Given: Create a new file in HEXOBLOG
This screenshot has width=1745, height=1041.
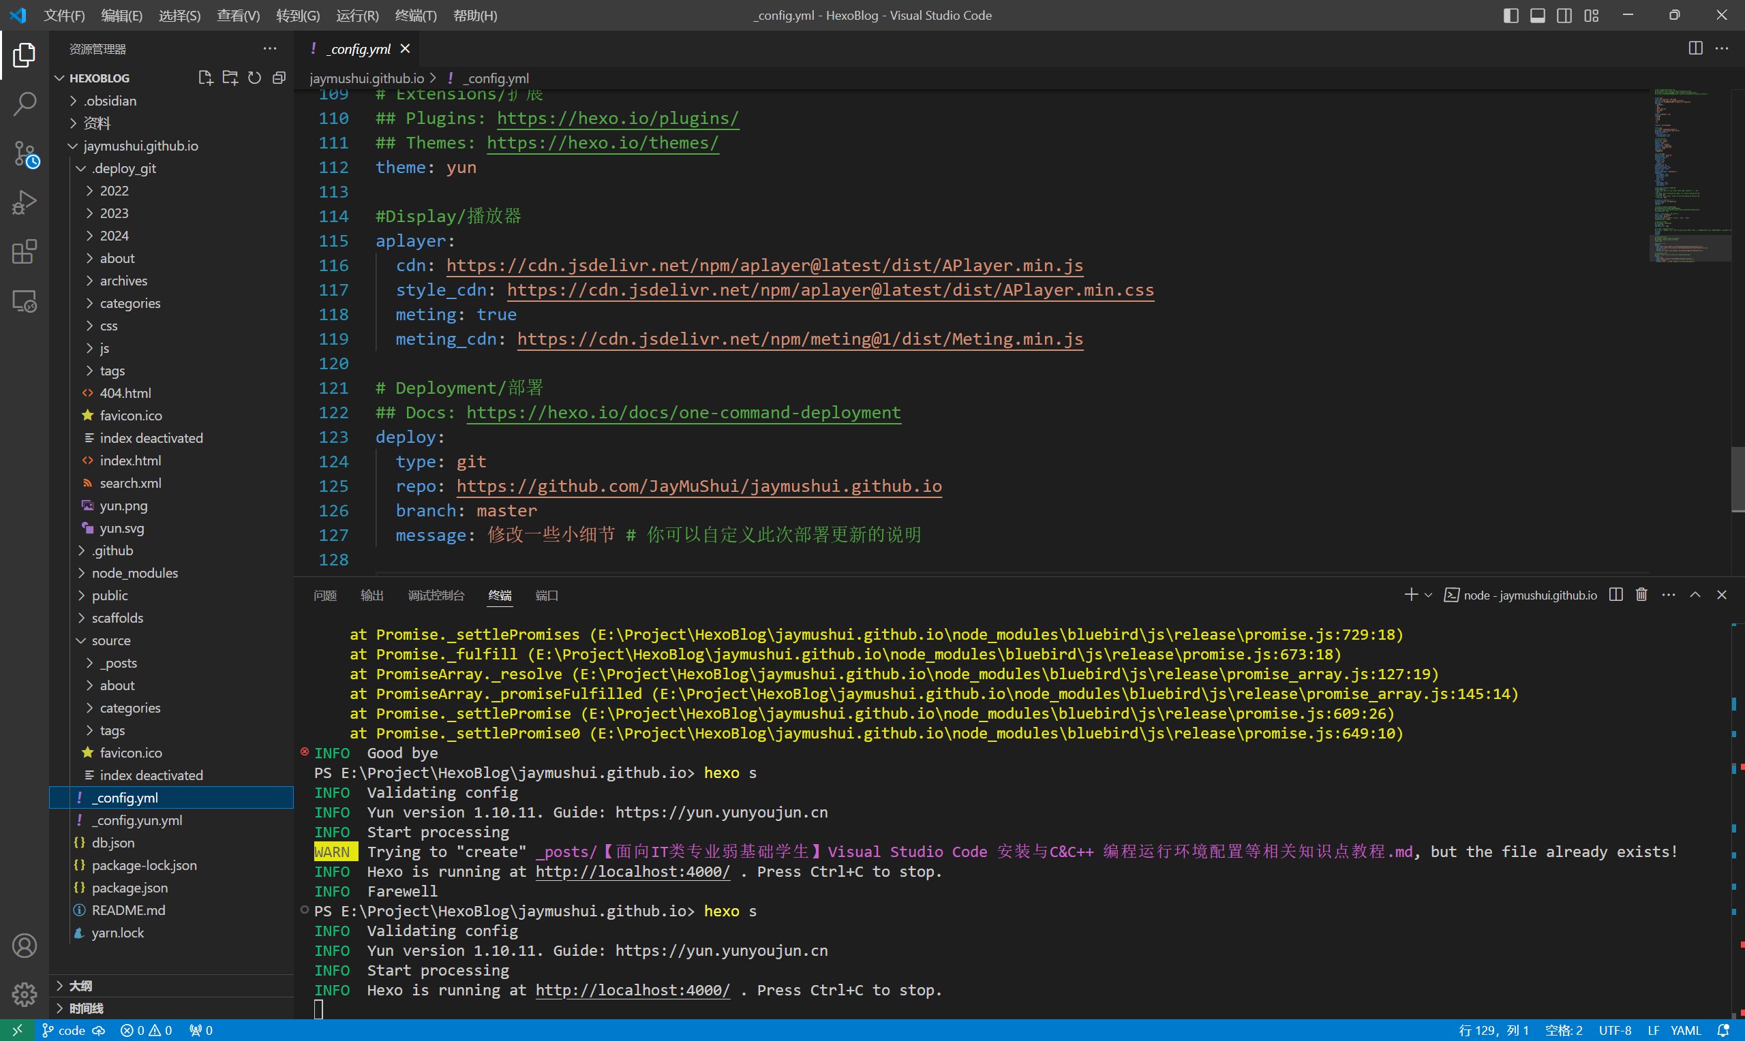Looking at the screenshot, I should pyautogui.click(x=205, y=78).
